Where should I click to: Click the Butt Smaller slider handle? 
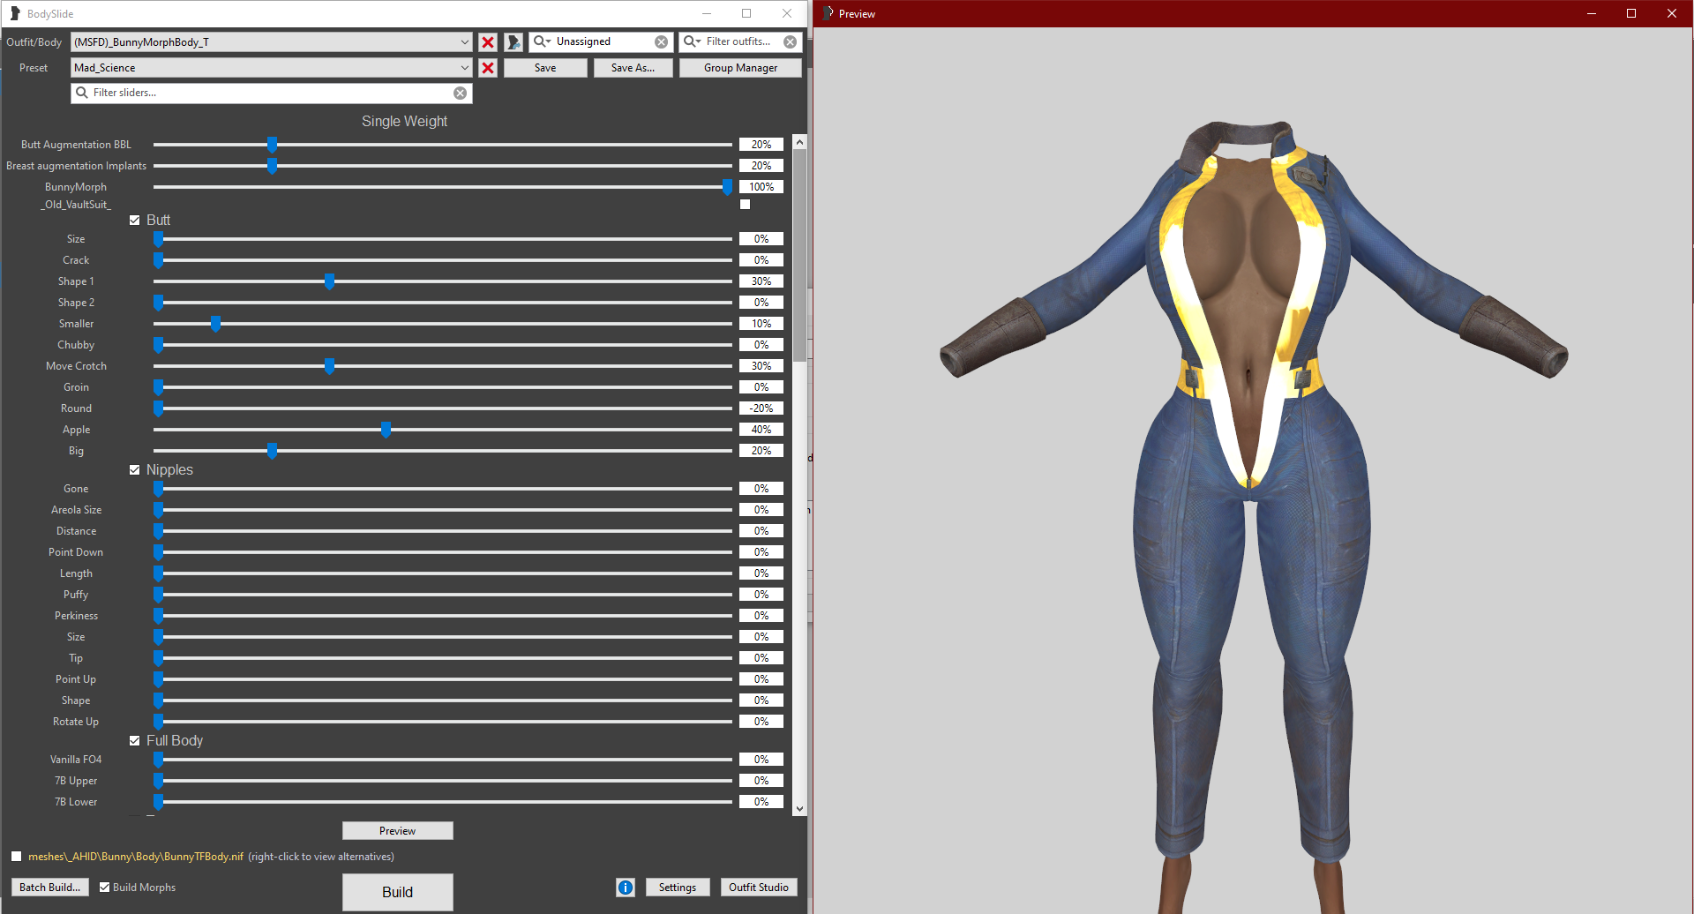215,324
